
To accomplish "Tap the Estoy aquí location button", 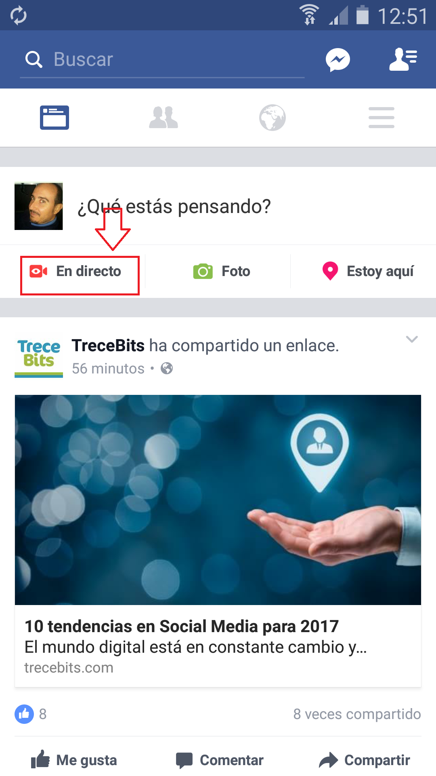I will pyautogui.click(x=368, y=271).
